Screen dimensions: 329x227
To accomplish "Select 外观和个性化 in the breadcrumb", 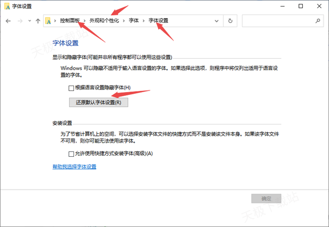I will [104, 20].
